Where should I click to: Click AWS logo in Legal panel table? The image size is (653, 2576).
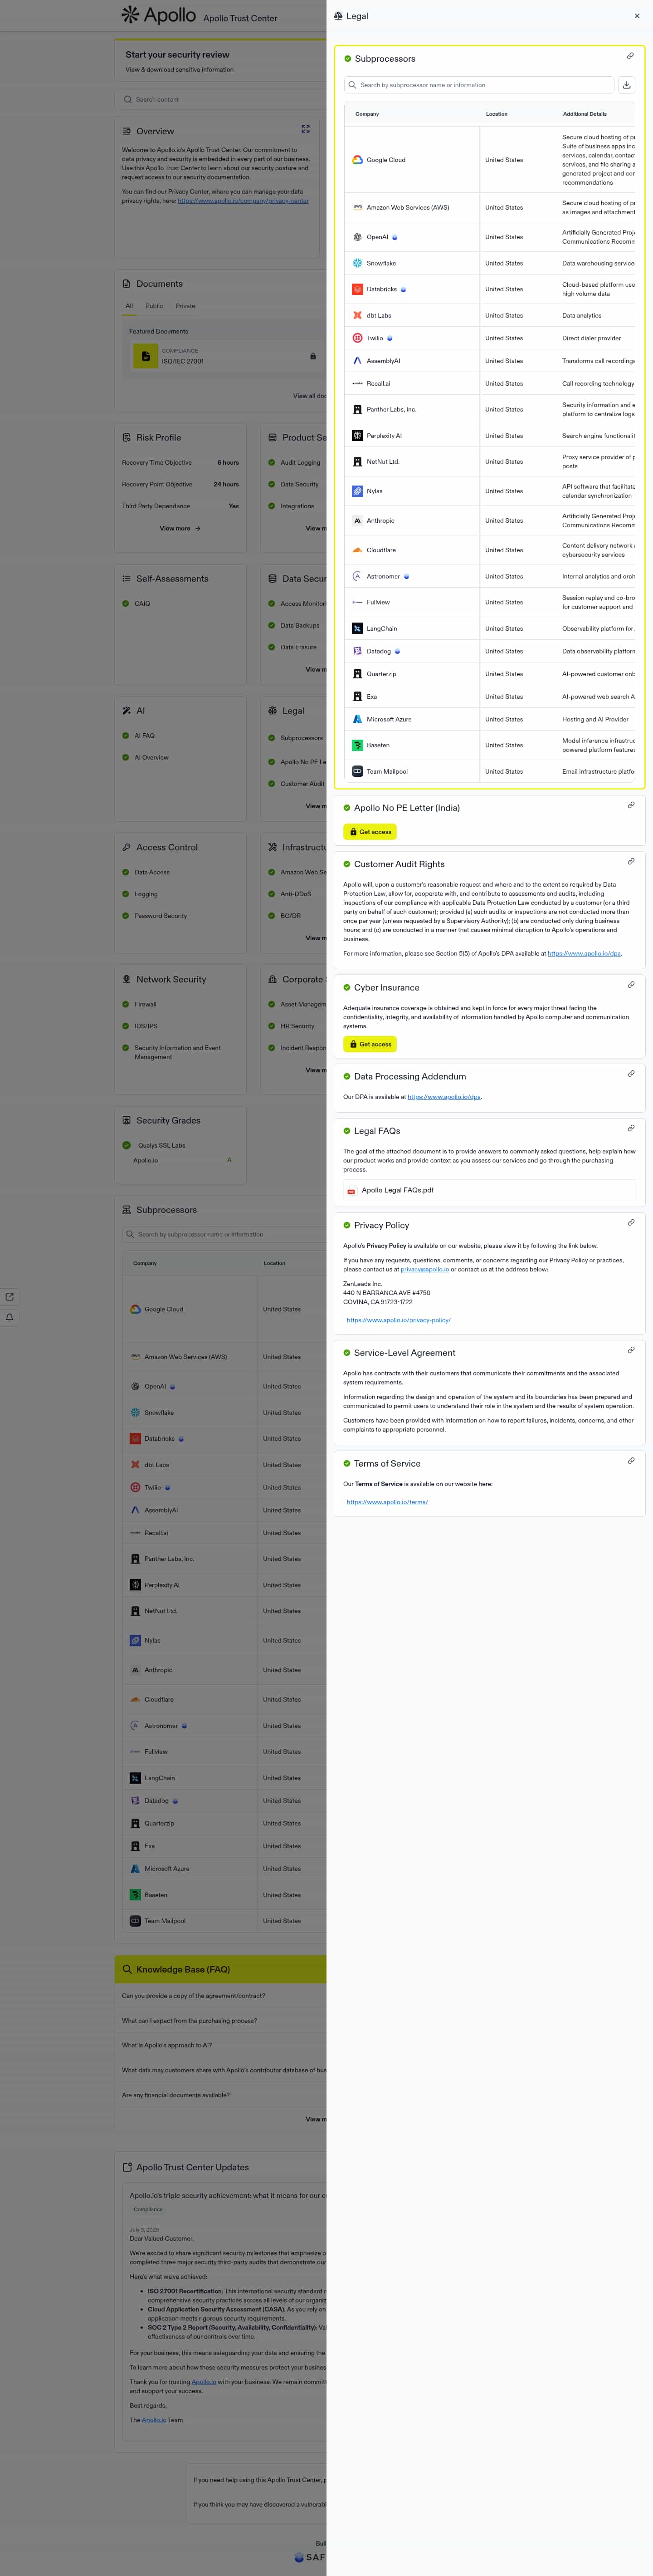point(357,208)
